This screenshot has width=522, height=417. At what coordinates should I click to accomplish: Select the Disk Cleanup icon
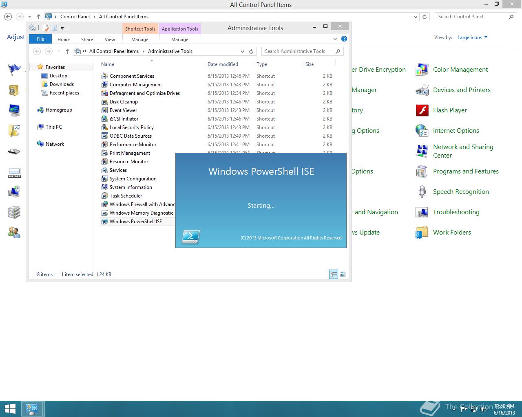[104, 102]
